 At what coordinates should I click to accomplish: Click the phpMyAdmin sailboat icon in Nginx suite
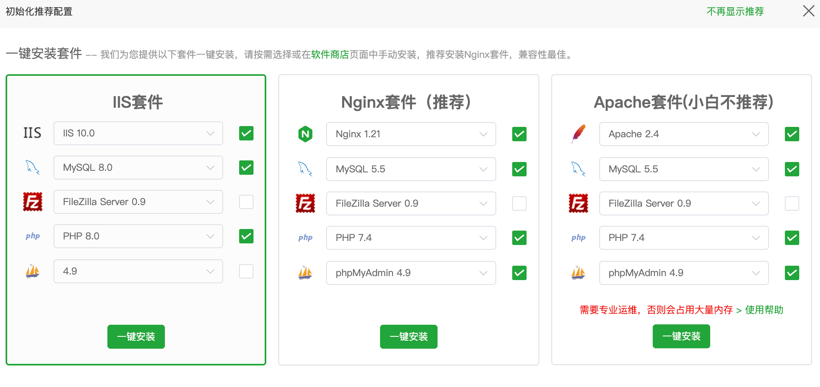coord(305,273)
